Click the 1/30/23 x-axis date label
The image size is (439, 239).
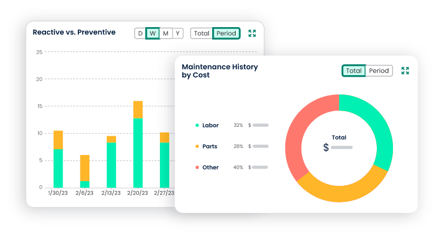coord(58,193)
